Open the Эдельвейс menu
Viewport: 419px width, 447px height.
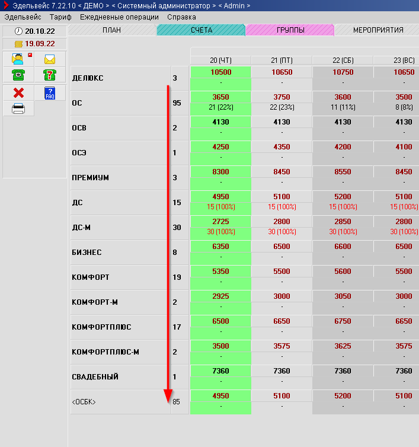(x=23, y=17)
